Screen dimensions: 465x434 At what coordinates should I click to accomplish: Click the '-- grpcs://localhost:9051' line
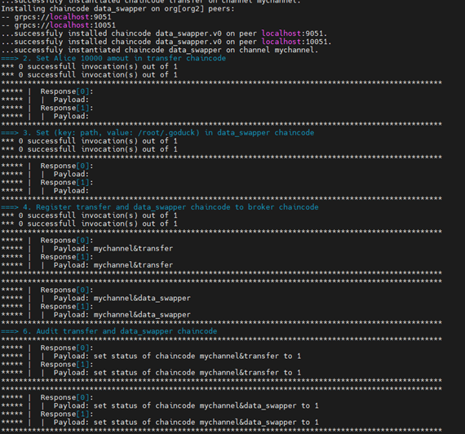[x=56, y=17]
